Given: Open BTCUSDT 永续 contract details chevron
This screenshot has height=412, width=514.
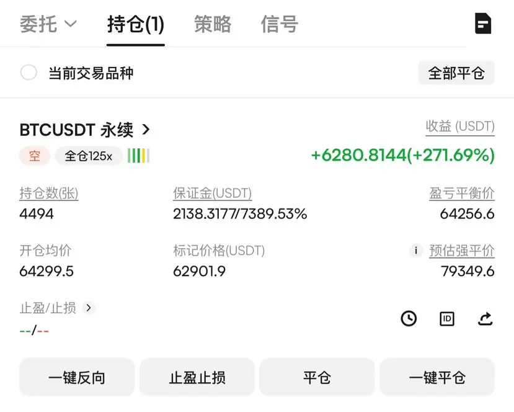Looking at the screenshot, I should pyautogui.click(x=146, y=130).
